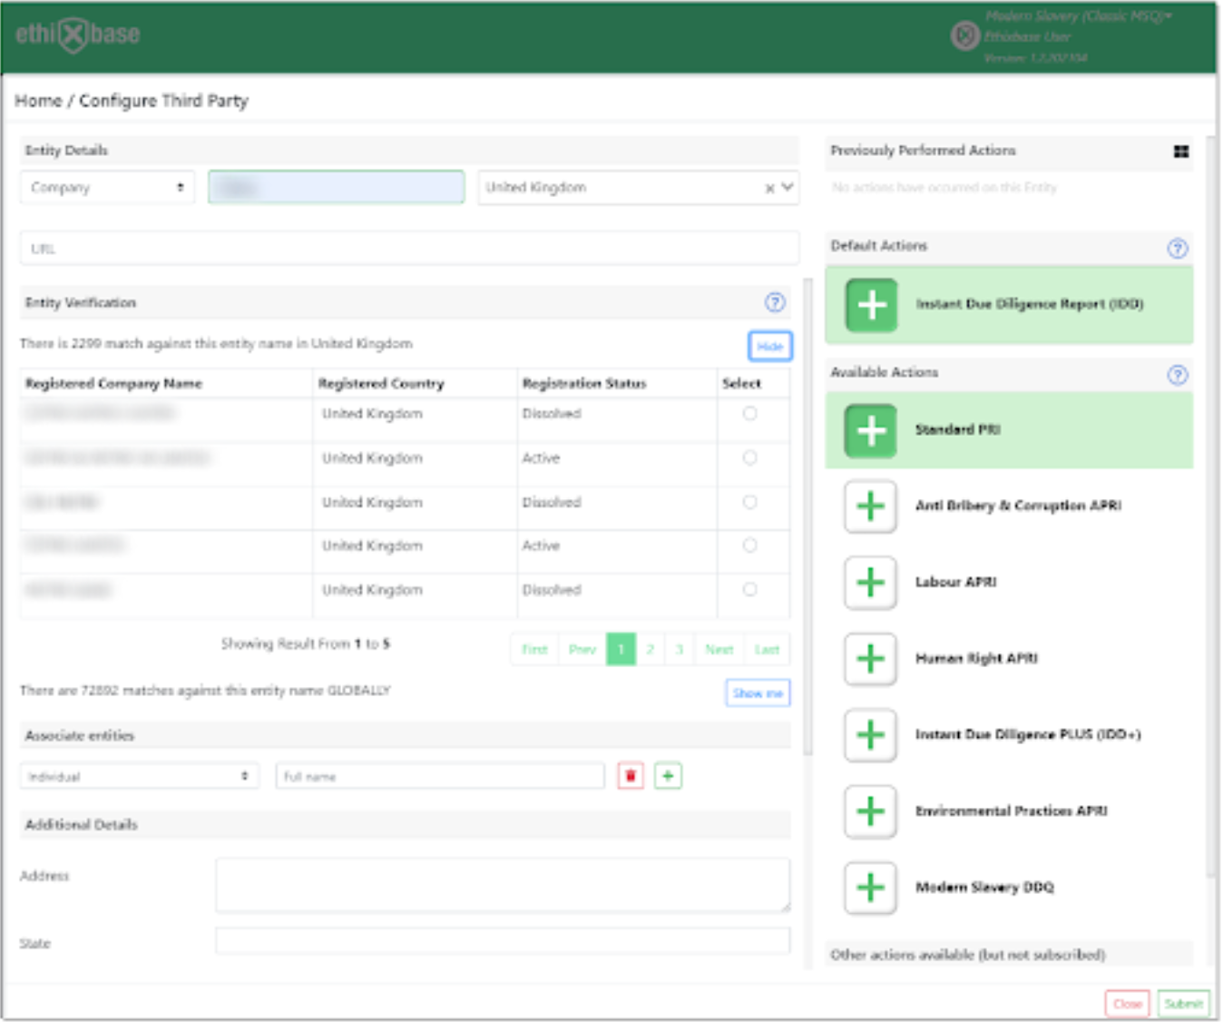Toggle grid view in Previously Performed Actions
This screenshot has height=1022, width=1223.
1180,152
